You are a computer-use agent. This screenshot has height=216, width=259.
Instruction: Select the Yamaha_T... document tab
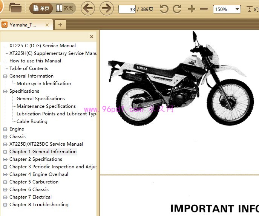tap(26, 25)
